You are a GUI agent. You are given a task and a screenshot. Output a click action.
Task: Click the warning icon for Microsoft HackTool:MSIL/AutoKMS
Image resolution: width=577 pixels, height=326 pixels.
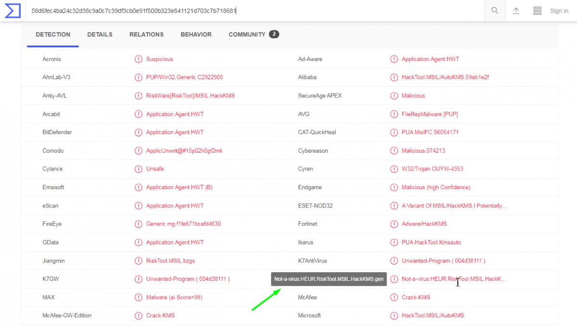pos(394,315)
